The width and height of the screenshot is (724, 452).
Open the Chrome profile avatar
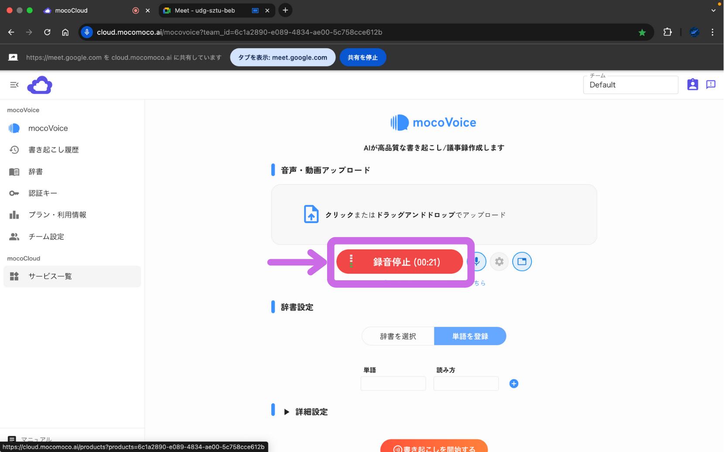point(694,32)
